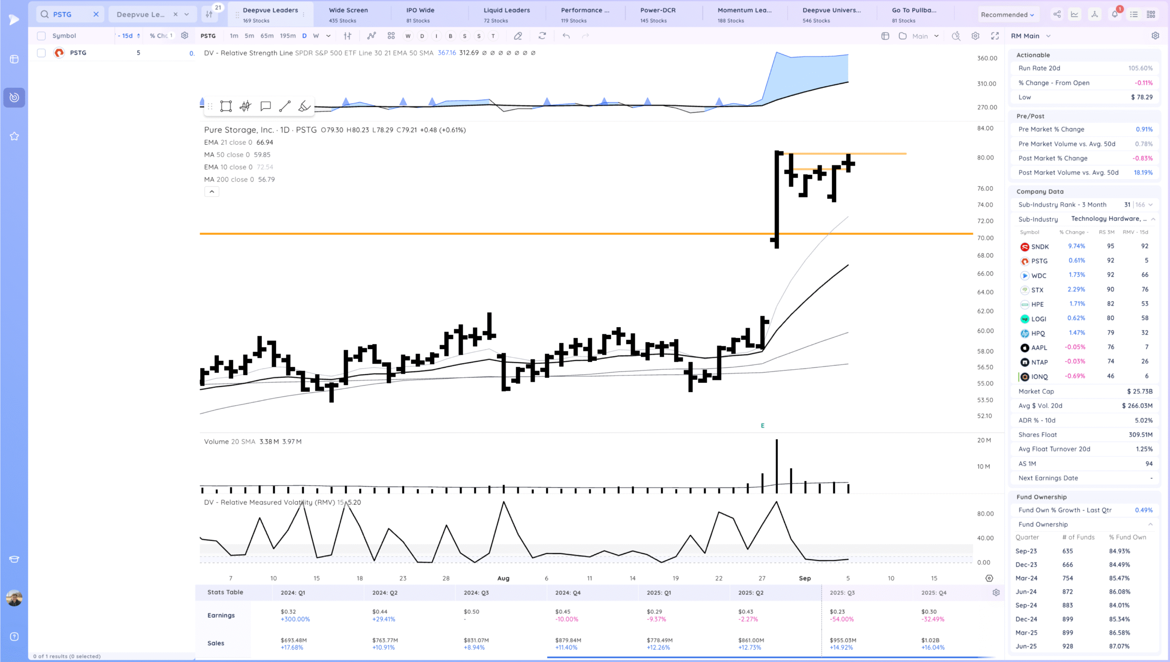Open the line chart icon in top bar

point(1075,15)
